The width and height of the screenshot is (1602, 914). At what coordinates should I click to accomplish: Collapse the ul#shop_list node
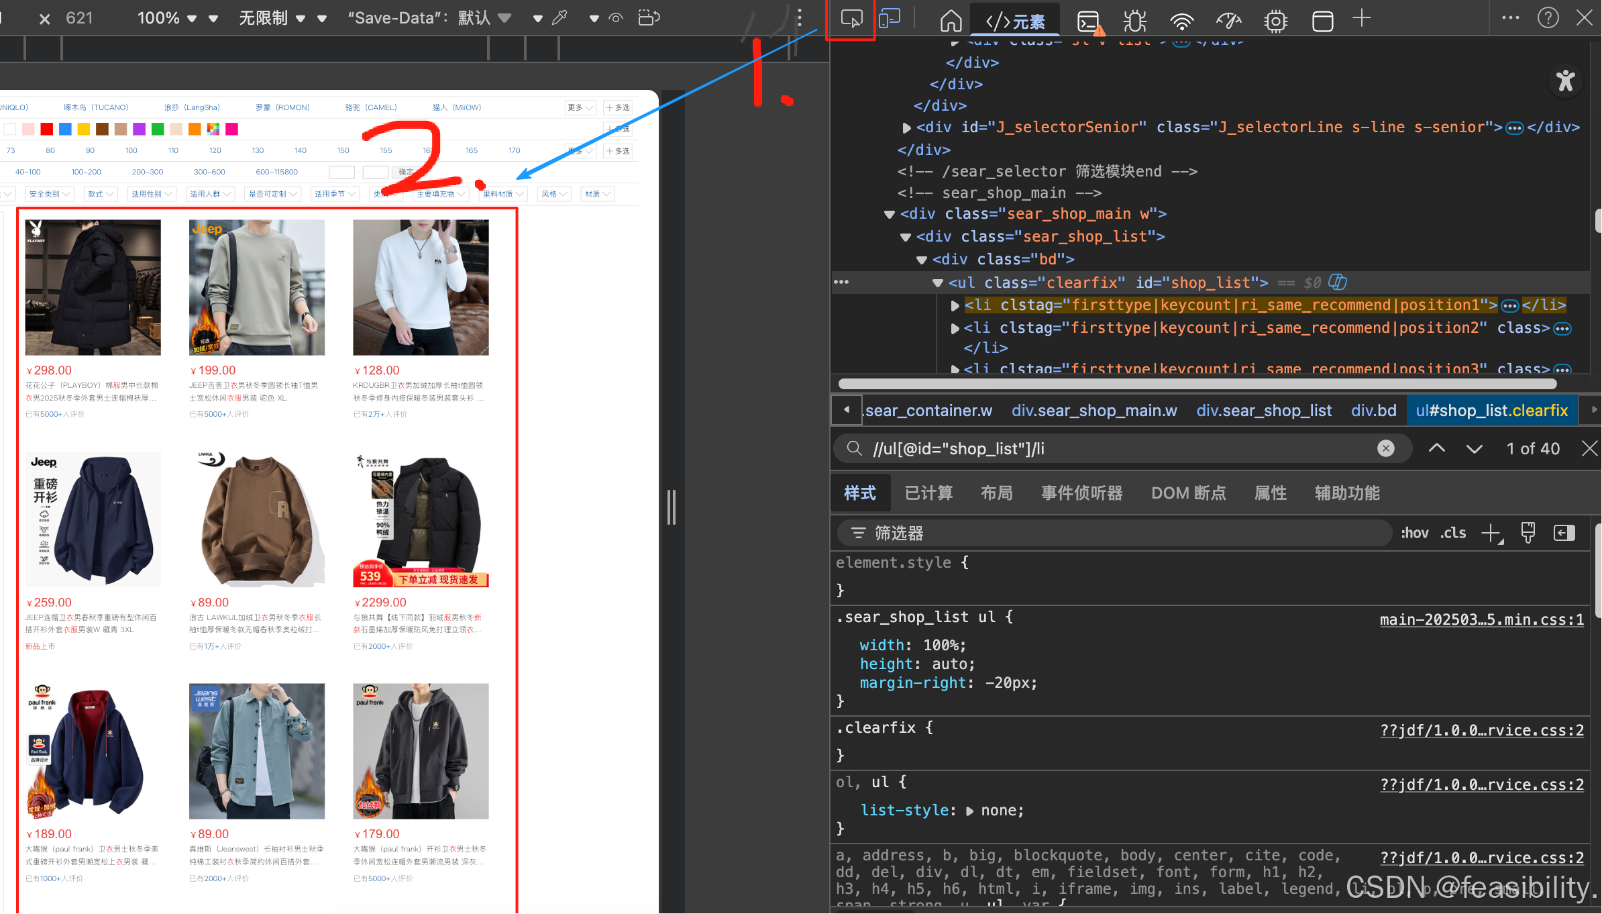[x=938, y=283]
